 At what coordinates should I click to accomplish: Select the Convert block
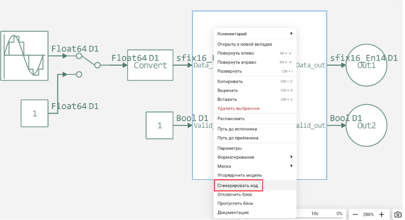pyautogui.click(x=150, y=65)
